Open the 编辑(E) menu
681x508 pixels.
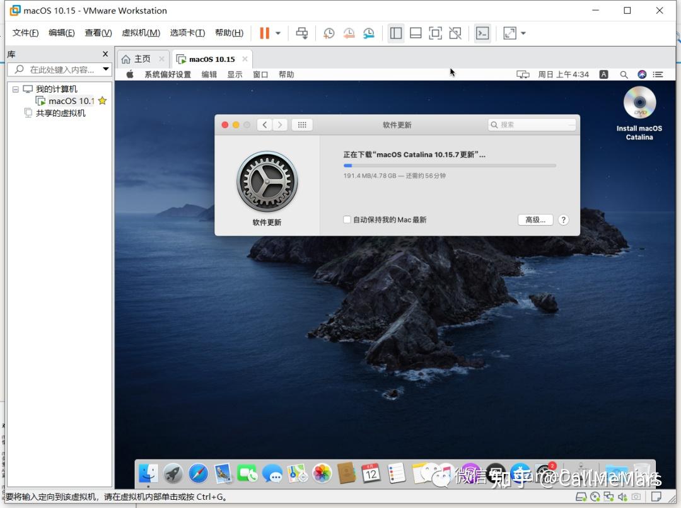pyautogui.click(x=62, y=33)
